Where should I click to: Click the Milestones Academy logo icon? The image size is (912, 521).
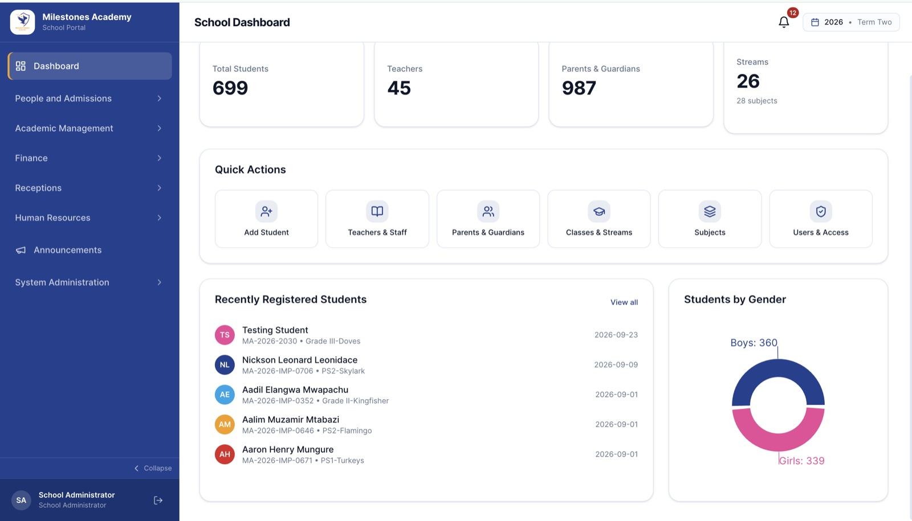(23, 22)
